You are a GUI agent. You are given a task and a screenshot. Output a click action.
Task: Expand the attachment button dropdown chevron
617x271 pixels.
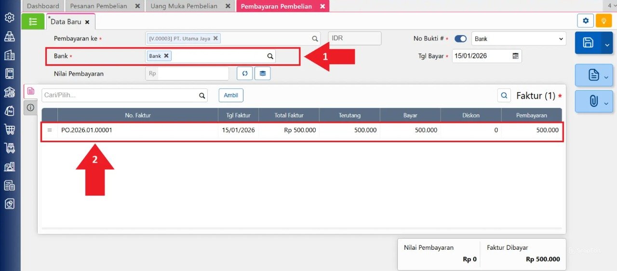pyautogui.click(x=606, y=103)
